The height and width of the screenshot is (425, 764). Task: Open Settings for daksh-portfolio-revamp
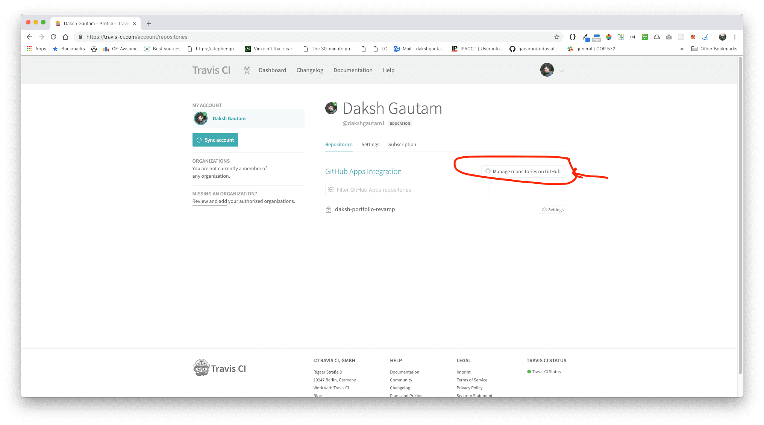[x=553, y=210]
